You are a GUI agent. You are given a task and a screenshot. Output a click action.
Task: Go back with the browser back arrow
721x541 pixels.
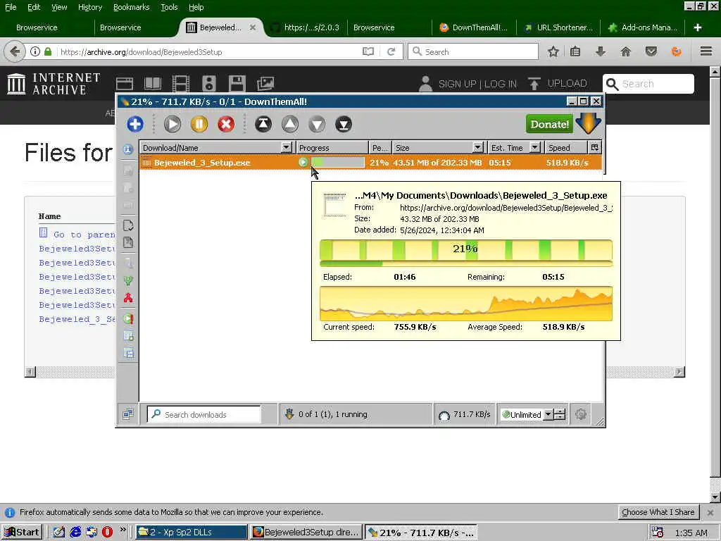(x=15, y=51)
